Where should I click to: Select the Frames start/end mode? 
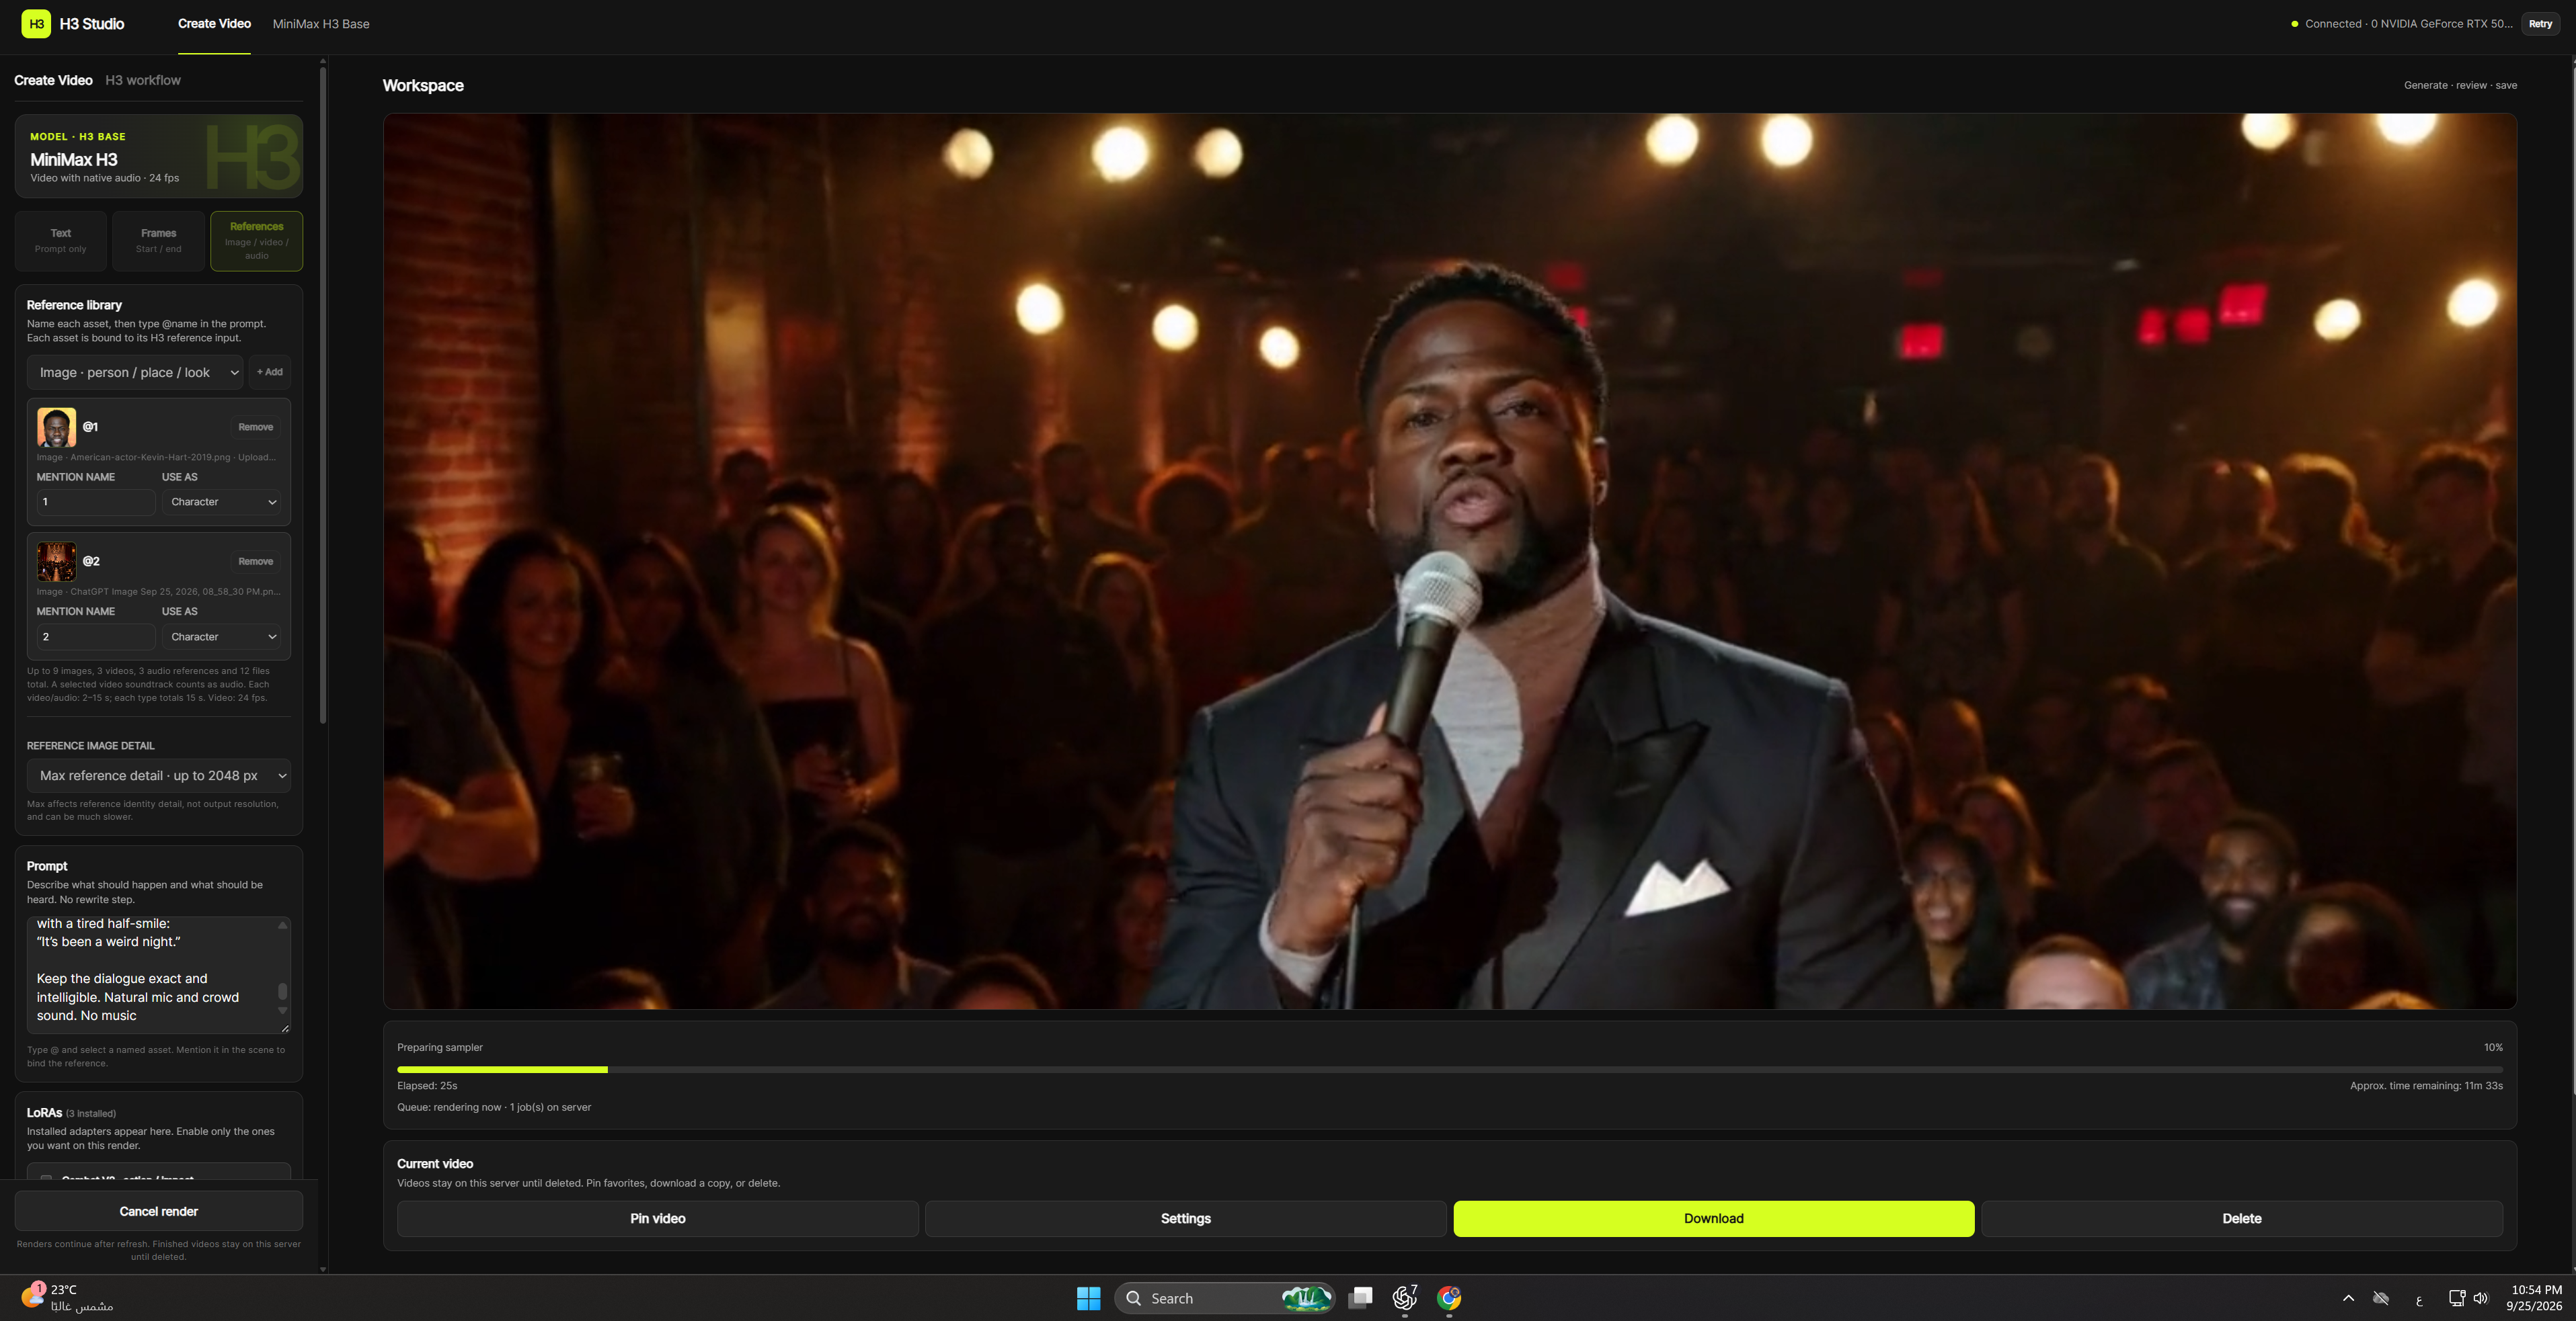click(x=159, y=241)
